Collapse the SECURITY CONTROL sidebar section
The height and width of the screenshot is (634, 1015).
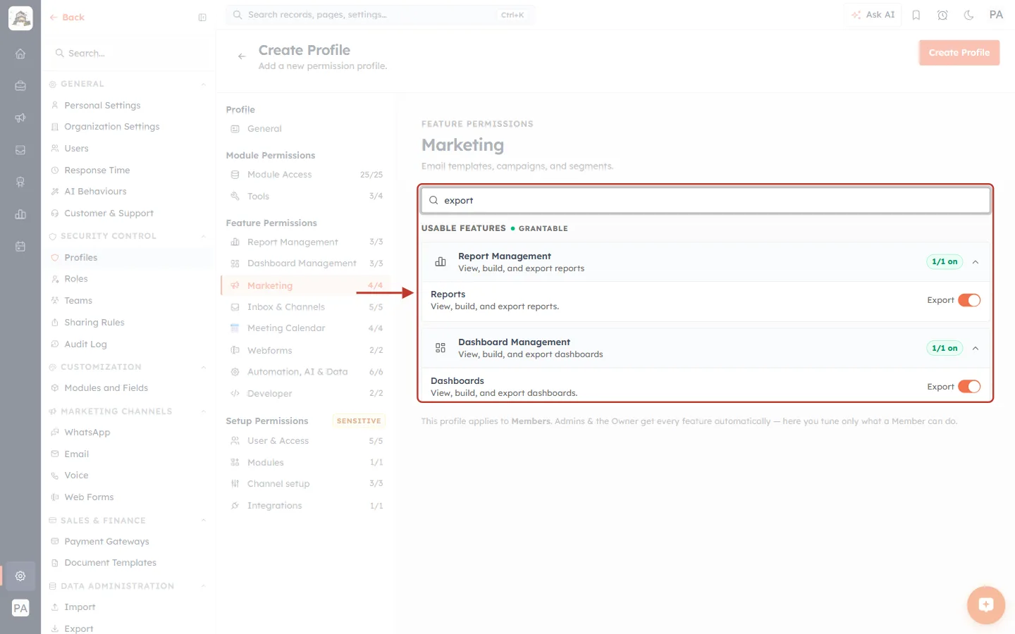point(204,236)
